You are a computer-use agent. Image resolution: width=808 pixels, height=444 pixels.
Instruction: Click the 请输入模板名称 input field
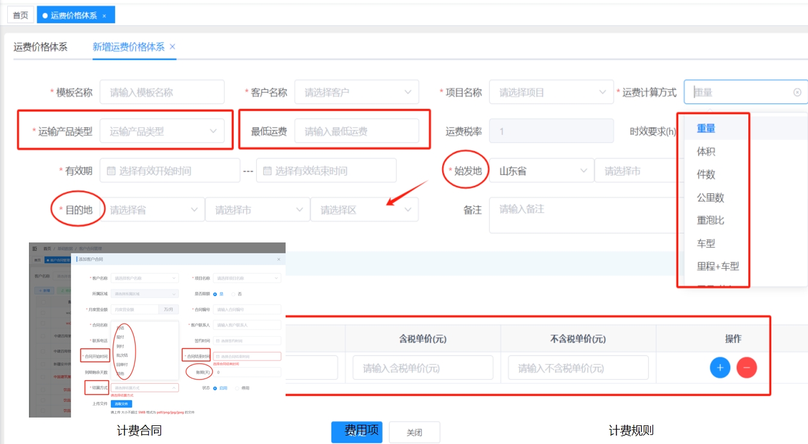162,93
